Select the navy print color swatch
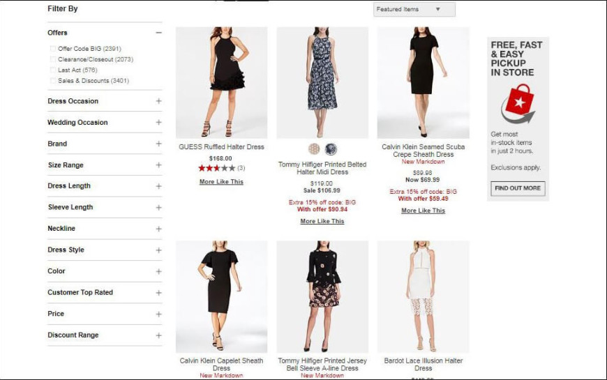This screenshot has width=607, height=380. (x=331, y=149)
